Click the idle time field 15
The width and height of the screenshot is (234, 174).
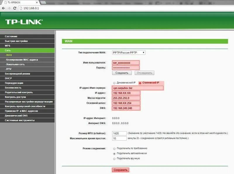[x=119, y=138]
